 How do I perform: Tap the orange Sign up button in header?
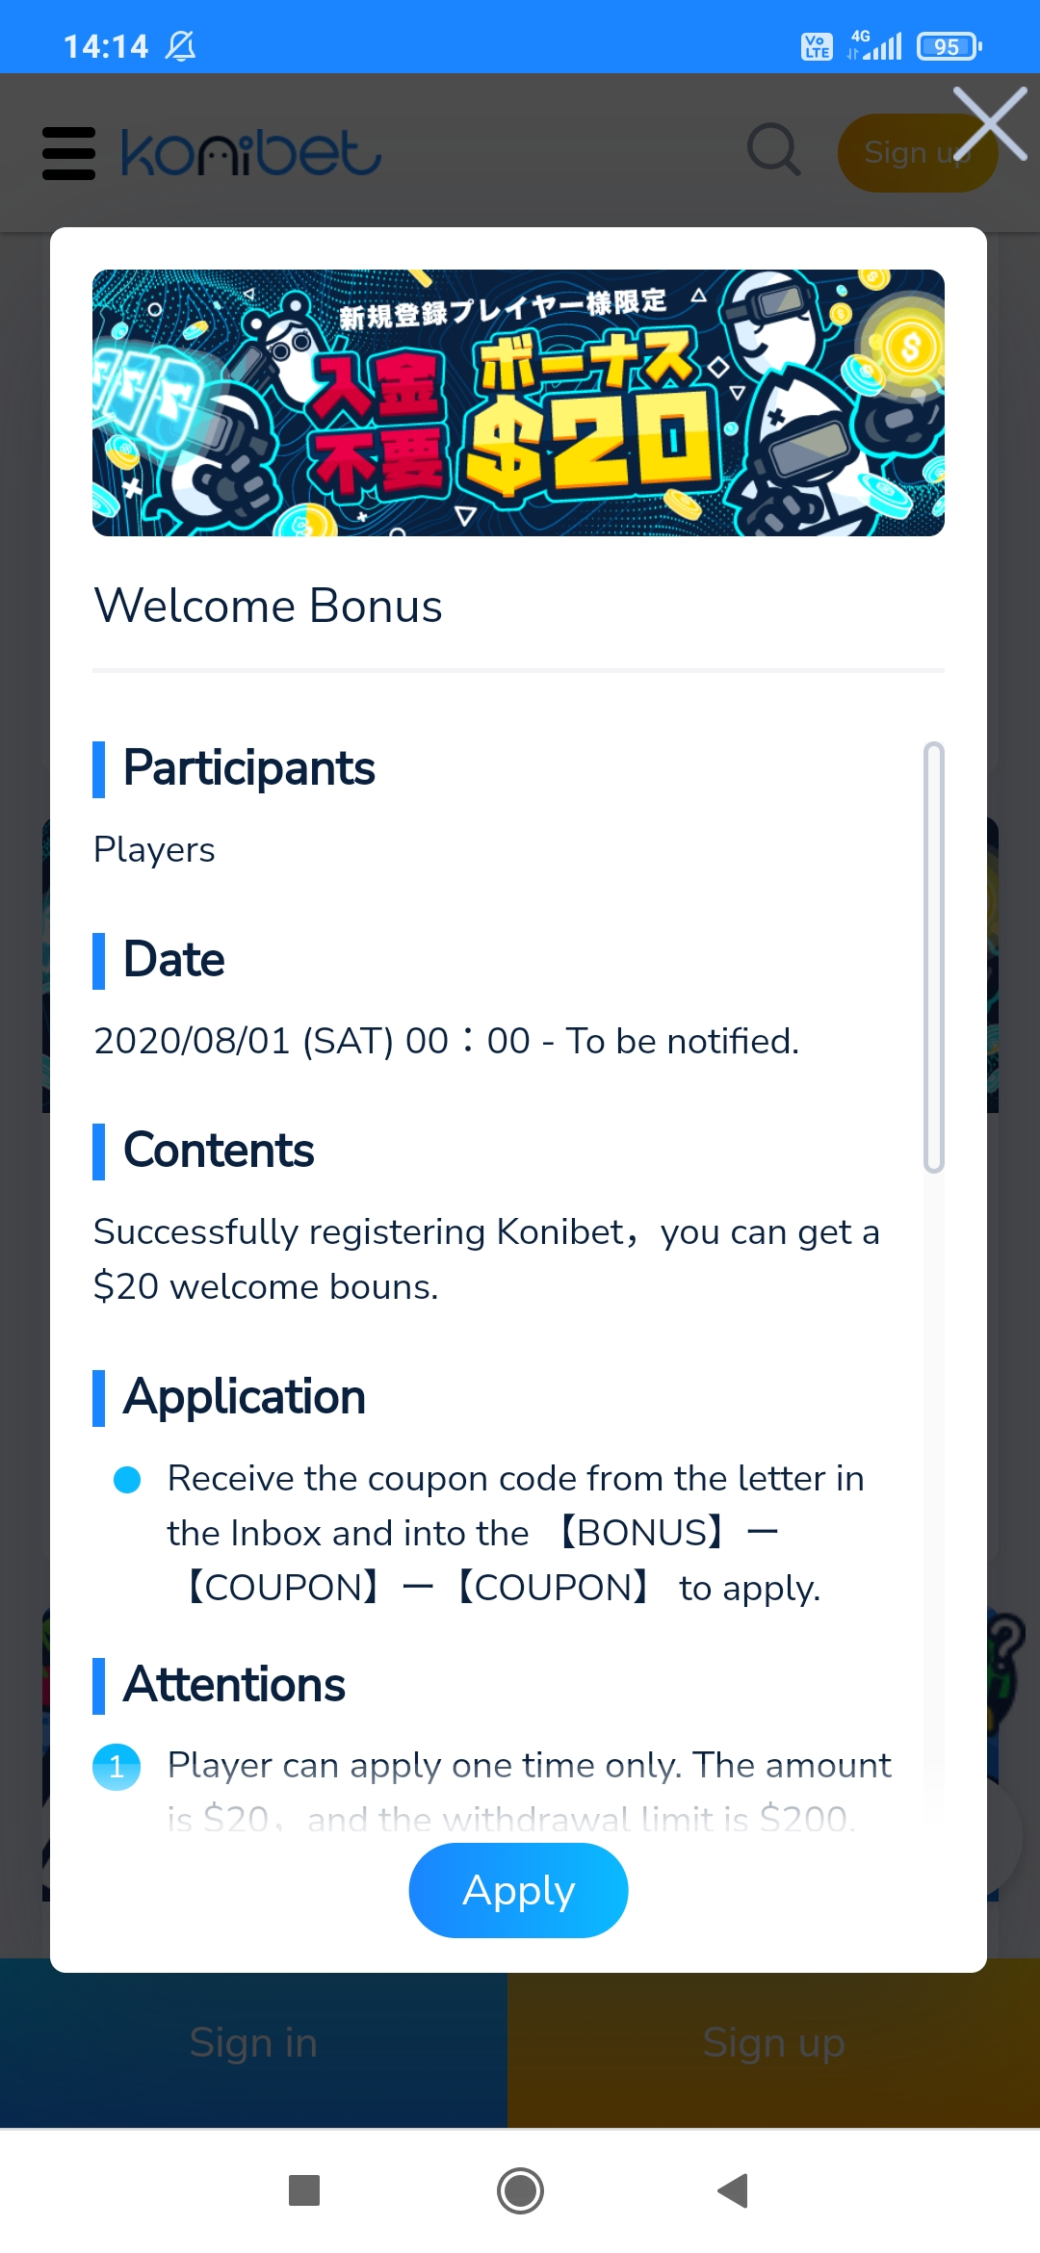917,153
